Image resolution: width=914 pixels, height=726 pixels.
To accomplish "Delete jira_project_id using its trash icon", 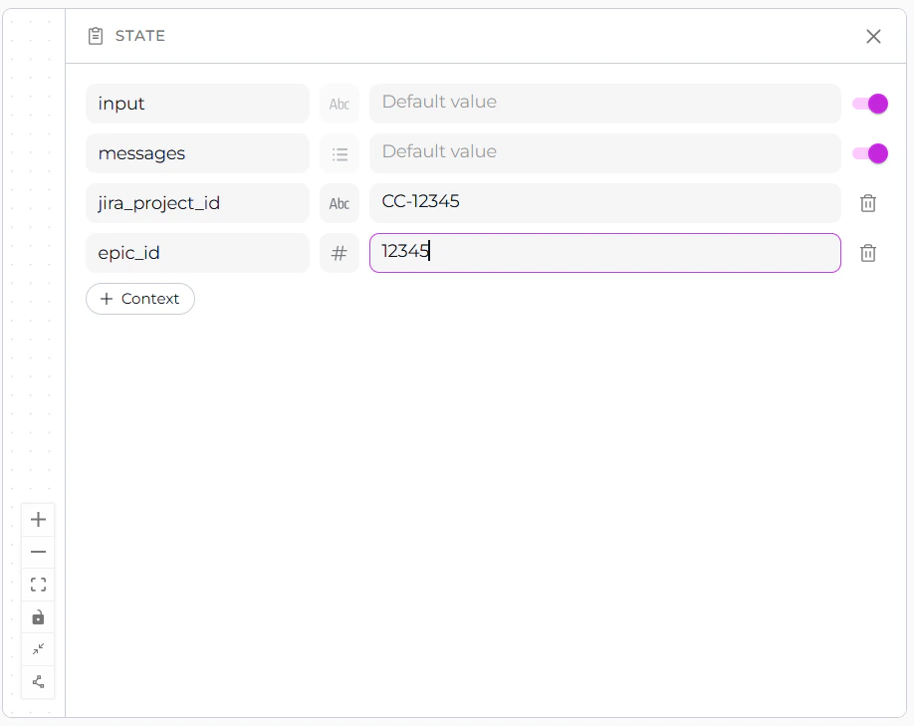I will click(x=867, y=203).
